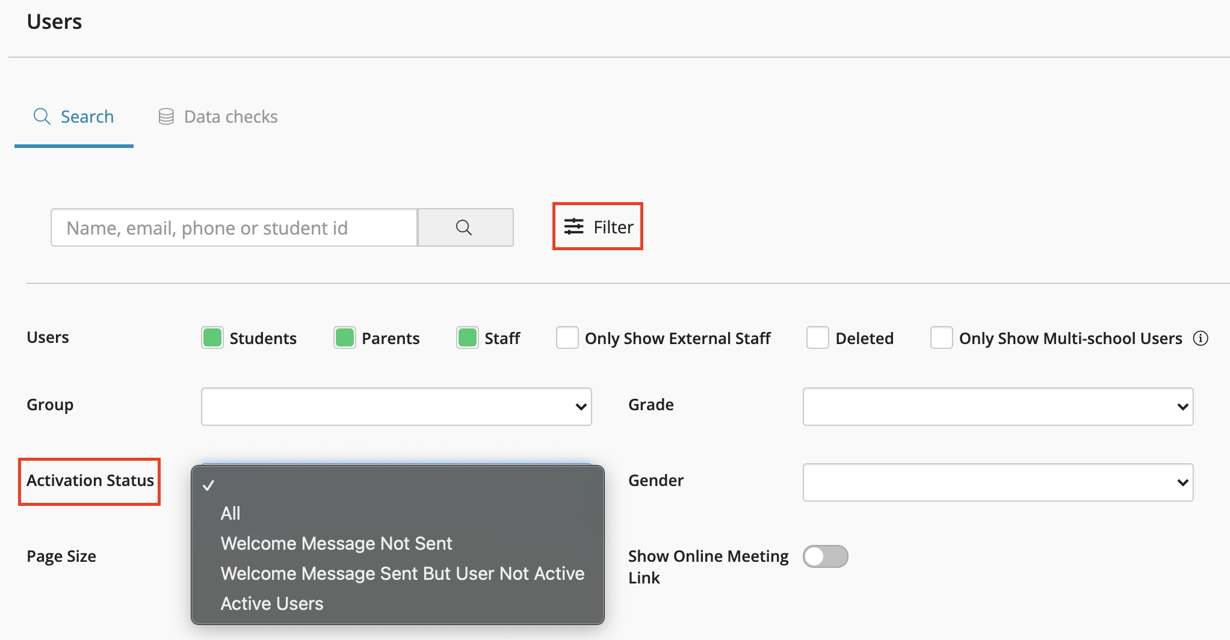Click the Page Size label
1230x640 pixels.
pyautogui.click(x=61, y=556)
